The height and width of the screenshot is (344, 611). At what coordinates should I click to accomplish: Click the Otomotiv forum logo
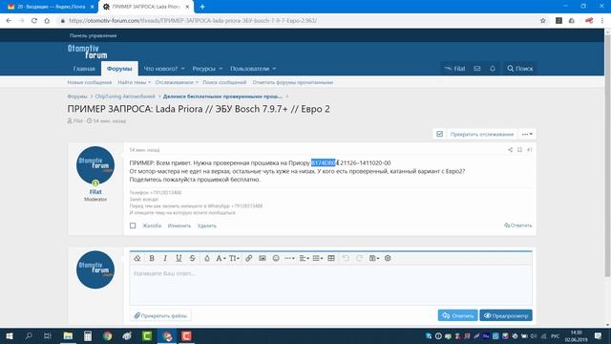tap(87, 52)
